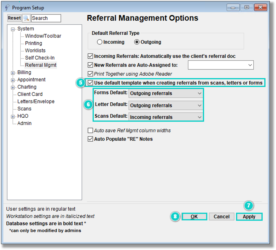Click into the Search field
Image resolution: width=276 pixels, height=250 pixels.
46,18
